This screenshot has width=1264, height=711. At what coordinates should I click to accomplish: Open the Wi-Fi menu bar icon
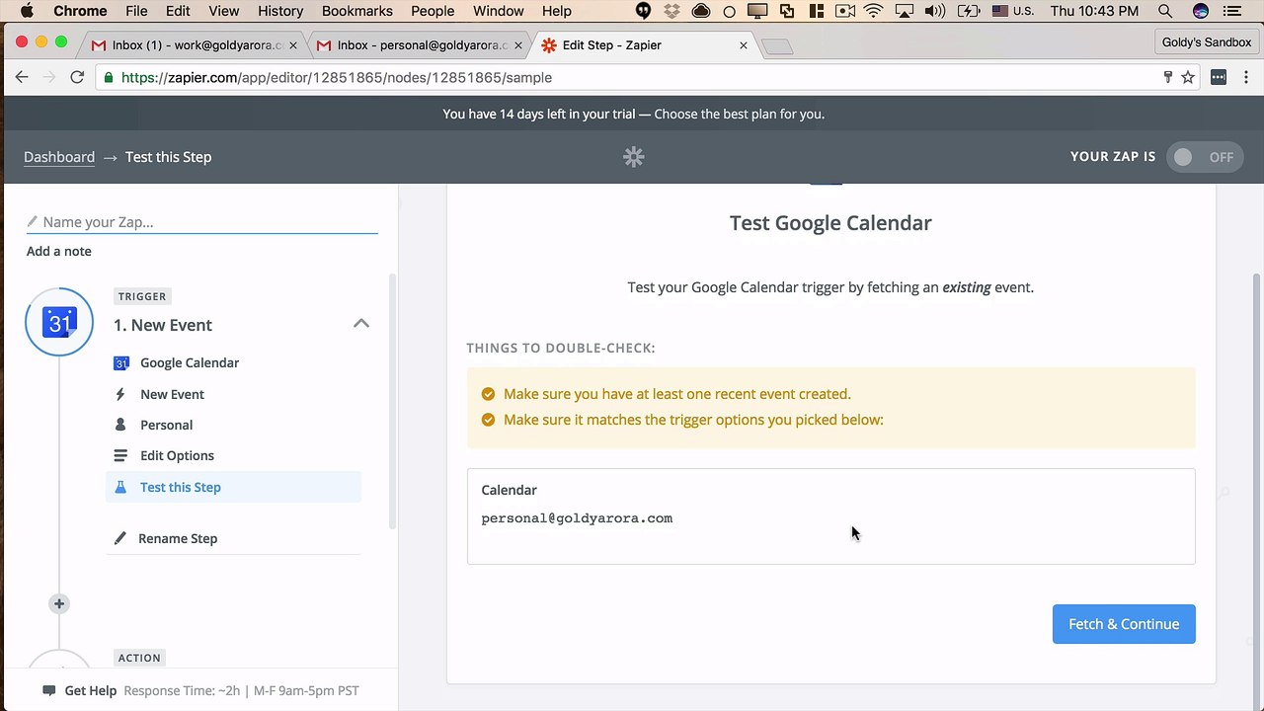click(x=873, y=11)
